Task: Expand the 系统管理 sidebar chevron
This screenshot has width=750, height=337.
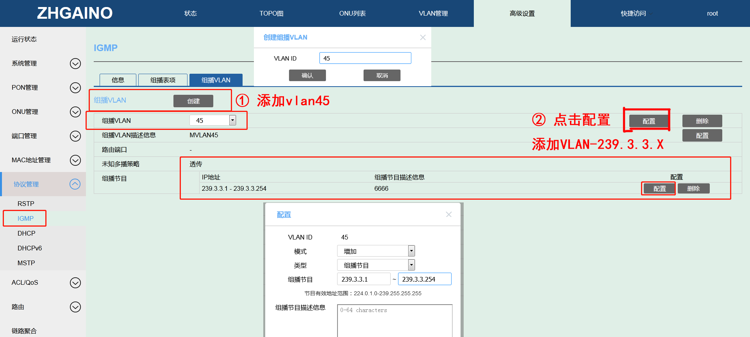Action: click(75, 64)
